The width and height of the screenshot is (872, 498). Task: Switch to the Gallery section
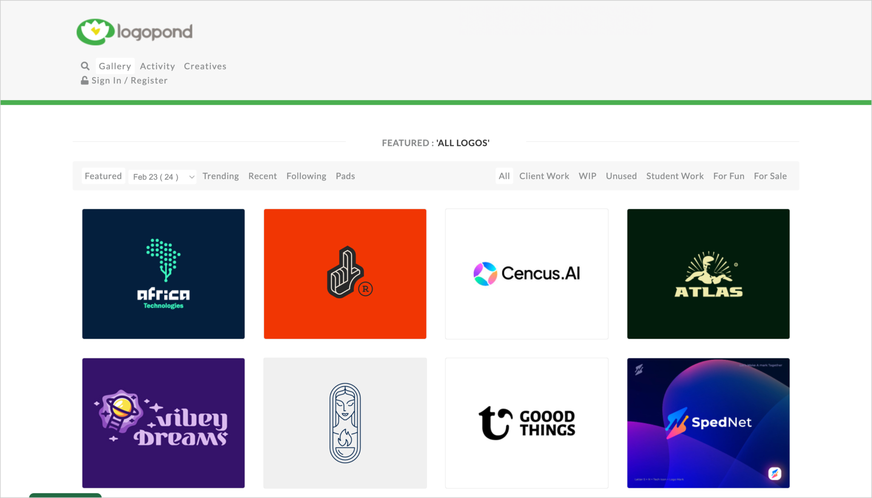(115, 66)
